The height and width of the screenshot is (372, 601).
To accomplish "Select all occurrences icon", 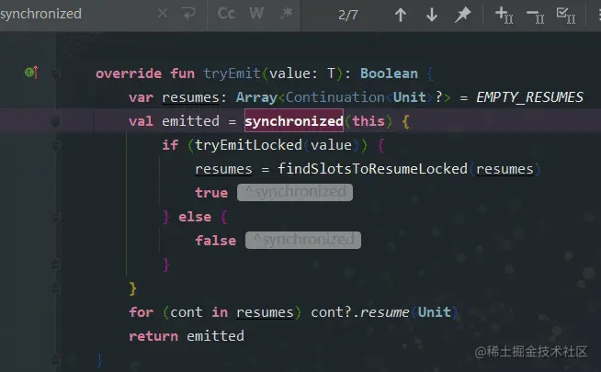I will pyautogui.click(x=566, y=14).
